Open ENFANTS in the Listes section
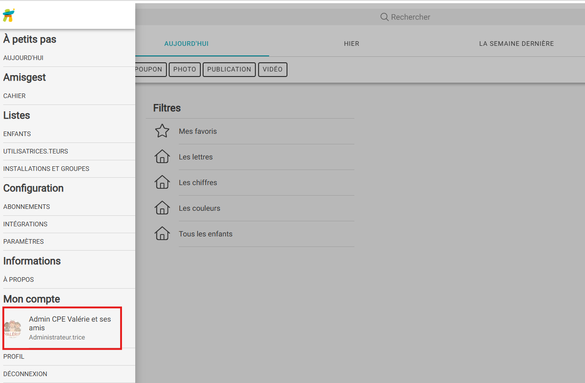The height and width of the screenshot is (383, 585). tap(17, 134)
